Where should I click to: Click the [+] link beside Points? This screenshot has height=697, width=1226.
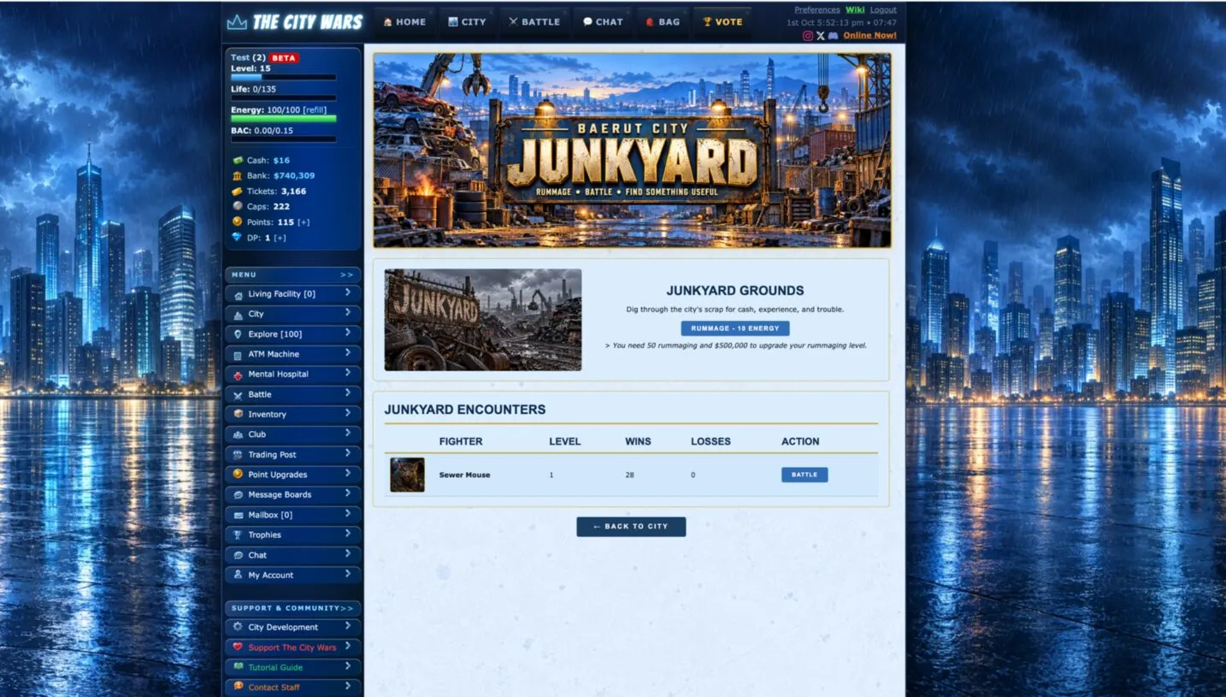pyautogui.click(x=304, y=222)
